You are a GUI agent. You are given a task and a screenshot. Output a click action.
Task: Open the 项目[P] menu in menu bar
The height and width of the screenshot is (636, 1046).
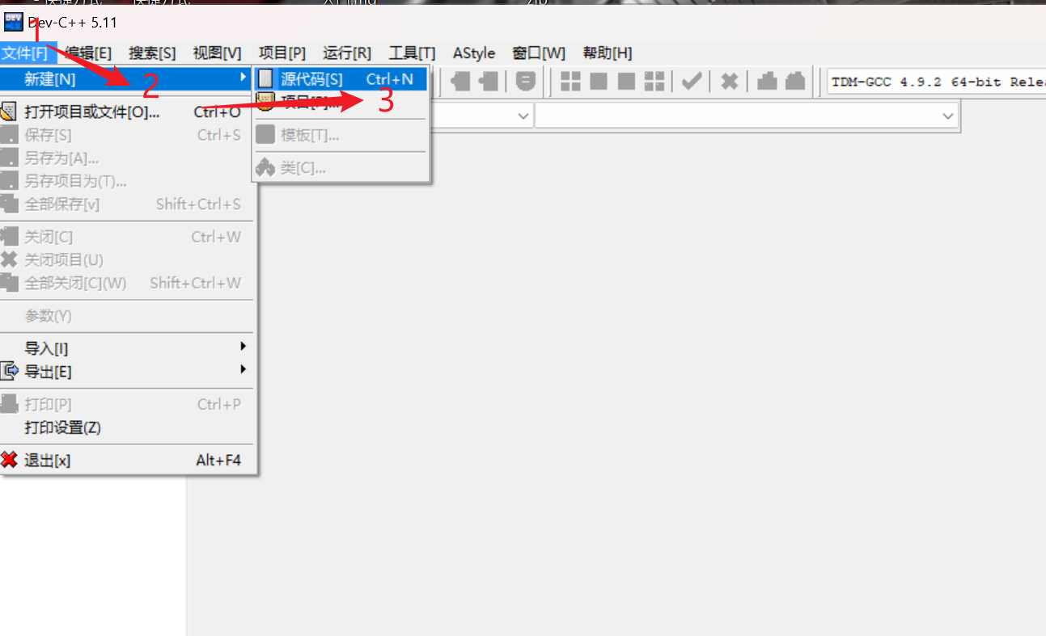(282, 53)
